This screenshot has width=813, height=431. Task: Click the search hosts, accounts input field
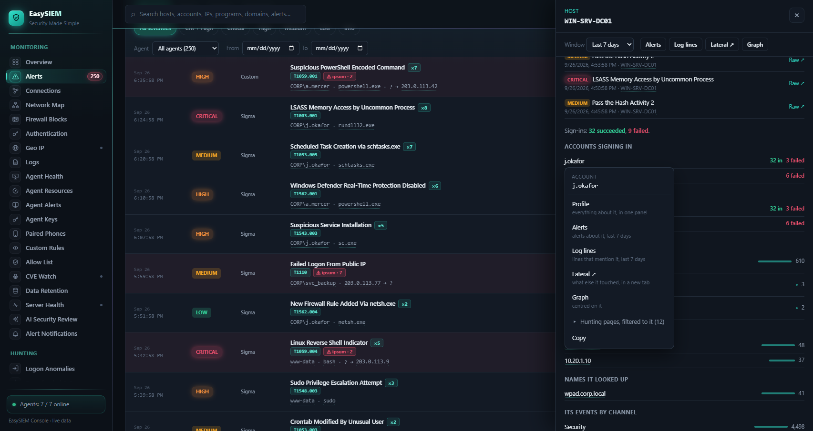pos(216,14)
